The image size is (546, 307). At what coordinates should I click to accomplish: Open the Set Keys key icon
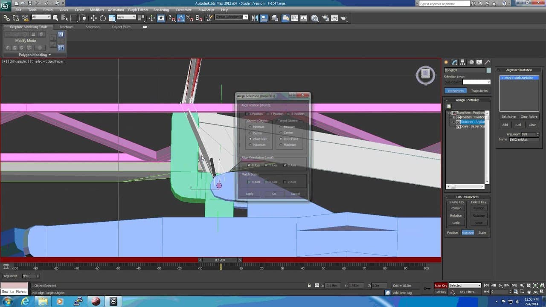tap(427, 289)
